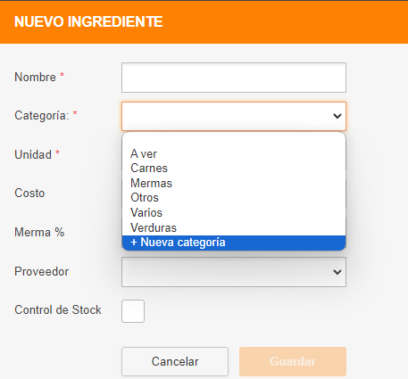408x379 pixels.
Task: Click the Unidad field label
Action: (x=33, y=154)
